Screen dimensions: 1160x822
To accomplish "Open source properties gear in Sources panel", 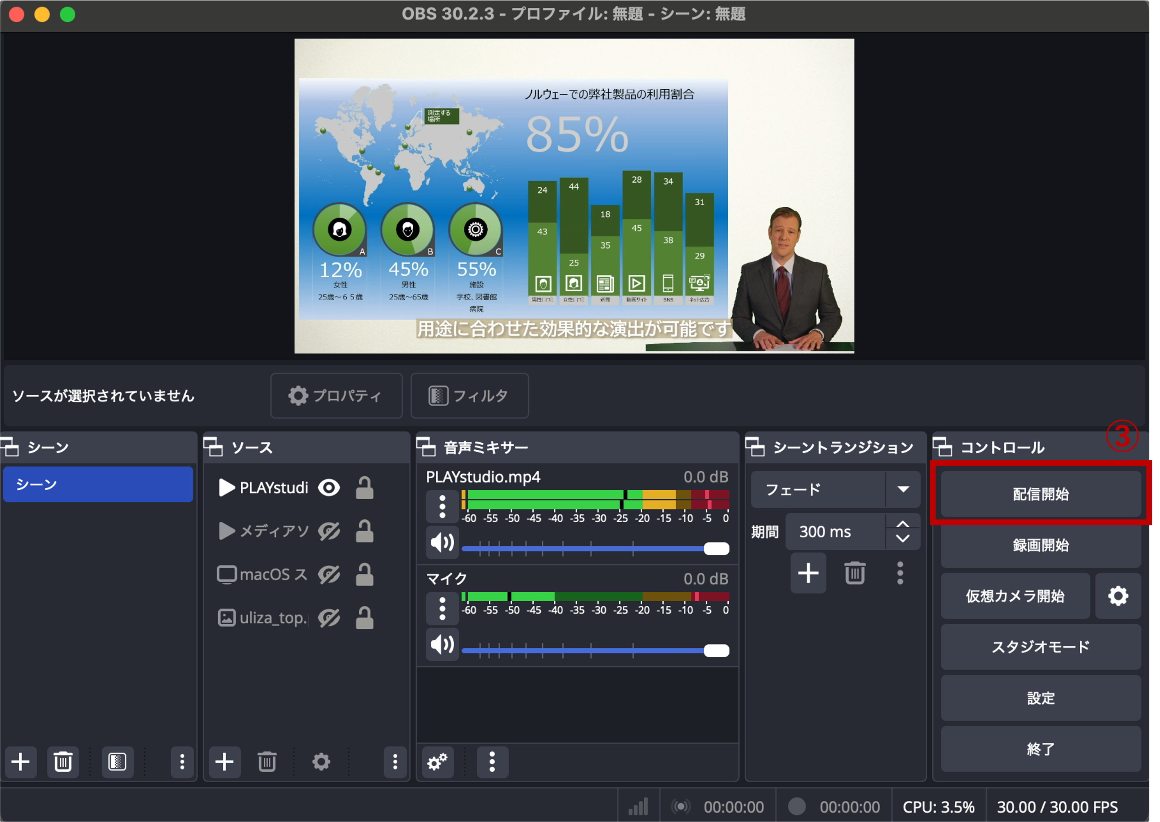I will click(321, 761).
